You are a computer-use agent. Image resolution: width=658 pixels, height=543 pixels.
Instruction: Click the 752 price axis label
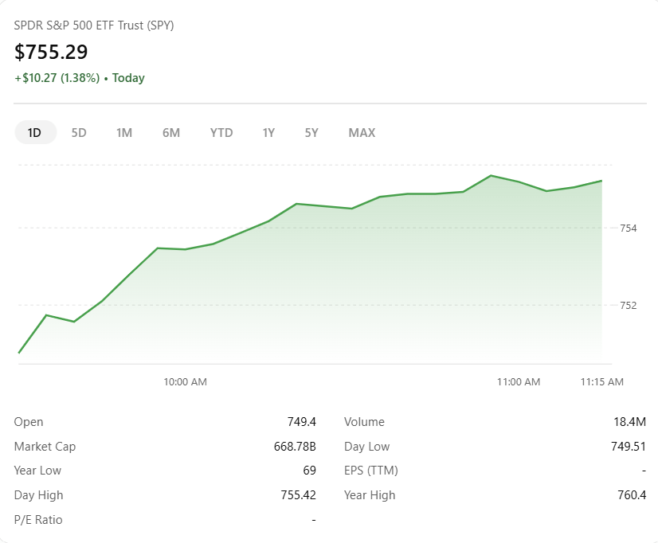point(629,305)
